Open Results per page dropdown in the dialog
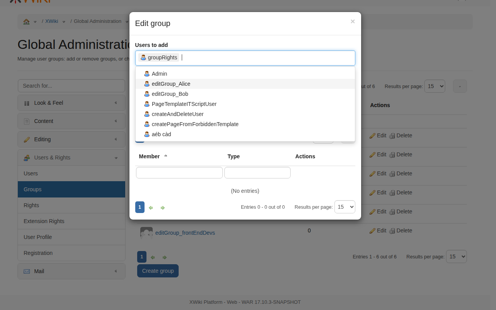Viewport: 496px width, 310px height. (344, 207)
